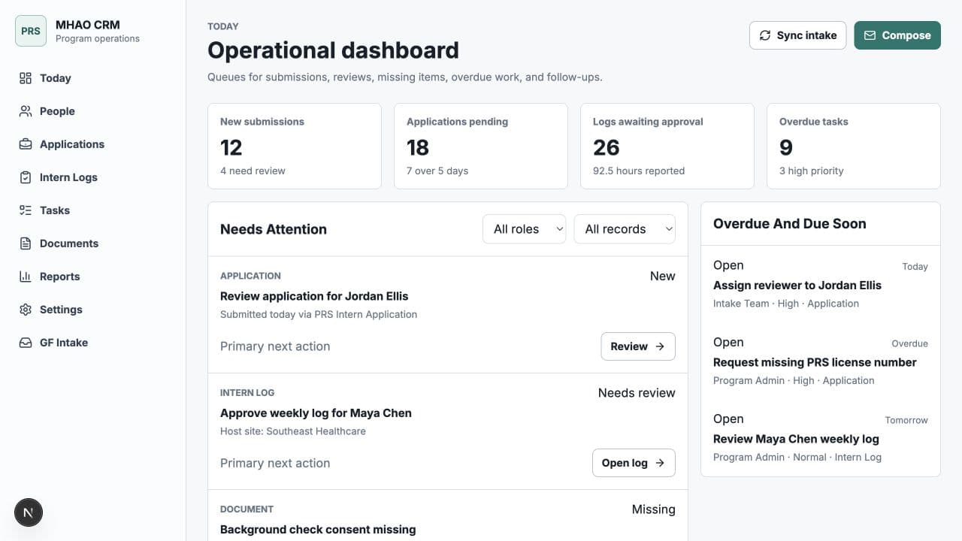Open Settings label in sidebar

click(x=61, y=310)
